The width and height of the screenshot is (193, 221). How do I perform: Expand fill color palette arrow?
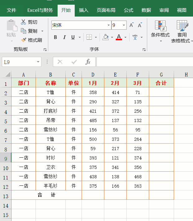click(112, 37)
